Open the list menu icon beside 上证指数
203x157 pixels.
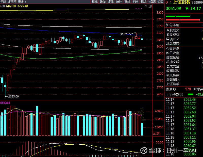171,2
